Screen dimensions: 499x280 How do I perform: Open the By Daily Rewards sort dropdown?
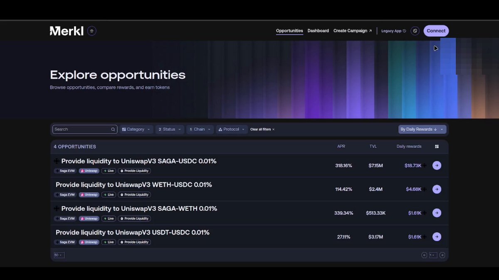coord(422,129)
